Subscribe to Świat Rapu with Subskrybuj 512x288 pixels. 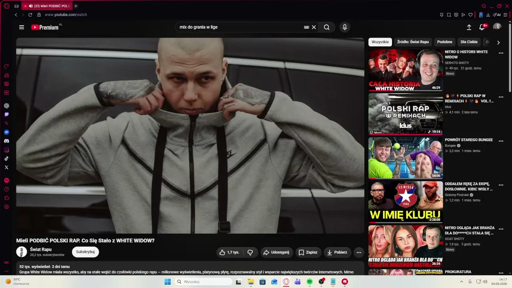point(85,252)
